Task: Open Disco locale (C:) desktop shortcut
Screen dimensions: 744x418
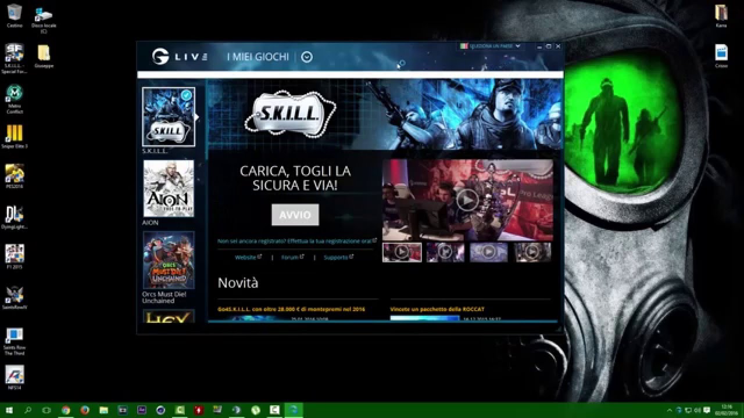Action: pos(44,19)
